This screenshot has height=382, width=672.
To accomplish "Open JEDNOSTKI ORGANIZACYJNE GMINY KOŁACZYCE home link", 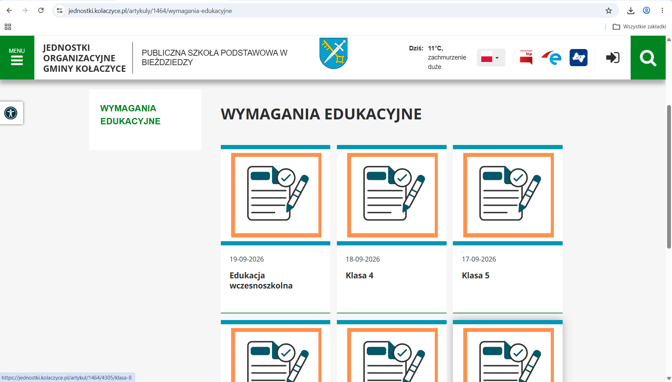I will point(84,58).
